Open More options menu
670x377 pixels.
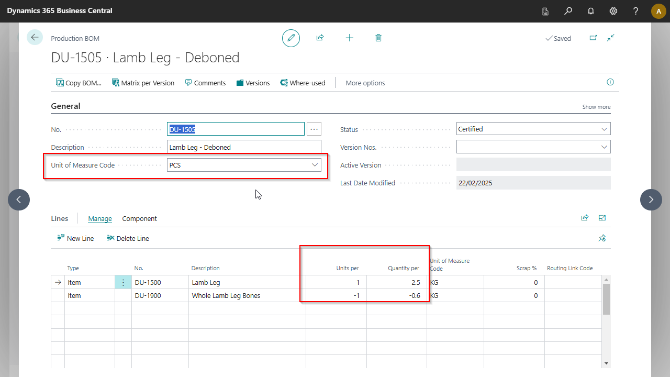(x=365, y=83)
